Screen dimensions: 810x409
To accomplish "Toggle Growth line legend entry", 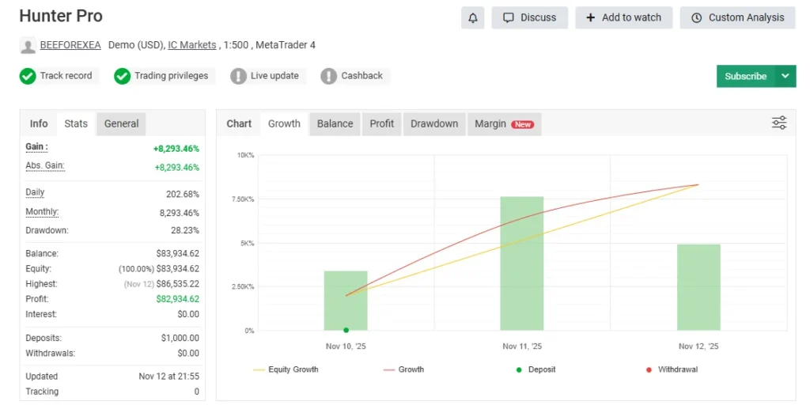I will point(404,369).
